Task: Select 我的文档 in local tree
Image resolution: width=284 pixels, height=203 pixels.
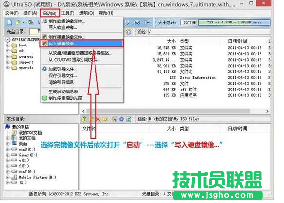Action: coord(27,138)
